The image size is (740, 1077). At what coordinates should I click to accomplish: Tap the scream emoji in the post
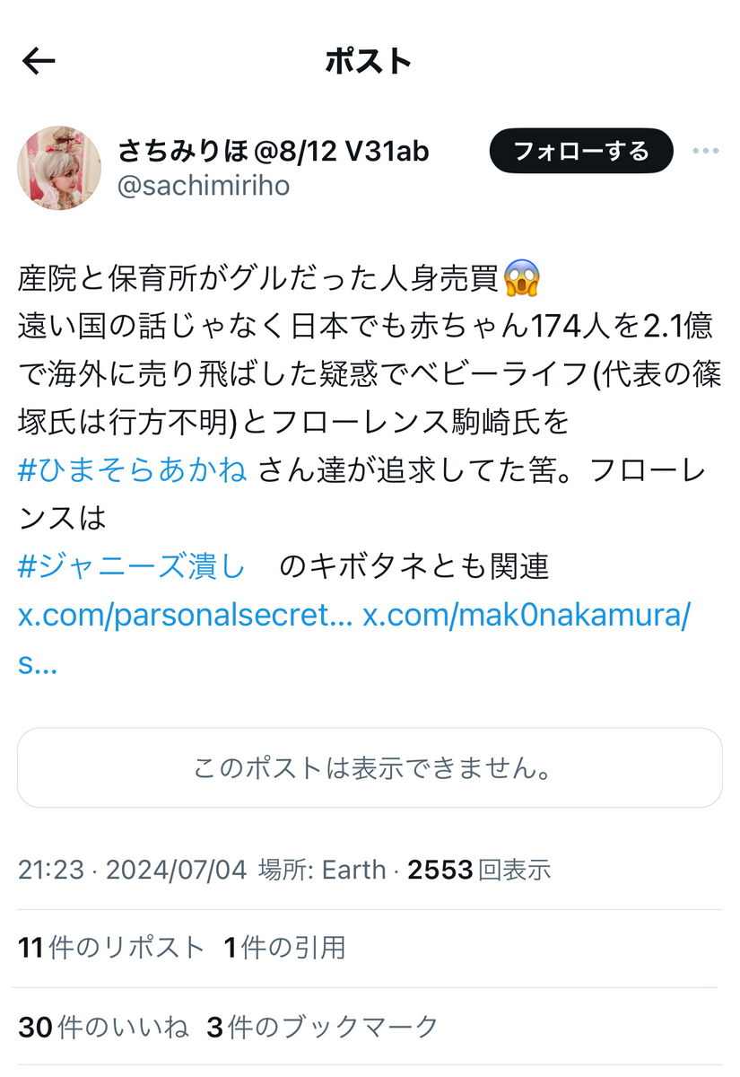point(522,278)
